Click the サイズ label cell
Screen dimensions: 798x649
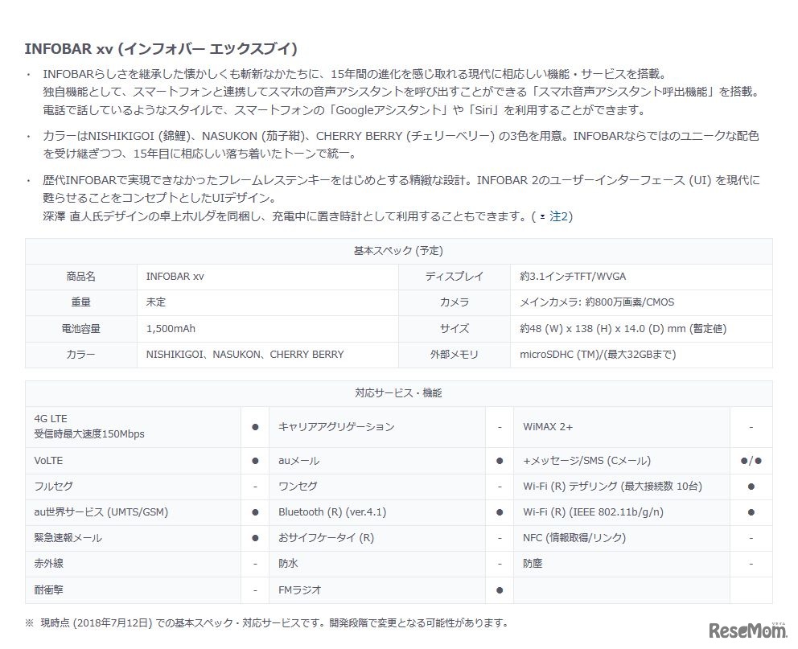click(x=455, y=329)
